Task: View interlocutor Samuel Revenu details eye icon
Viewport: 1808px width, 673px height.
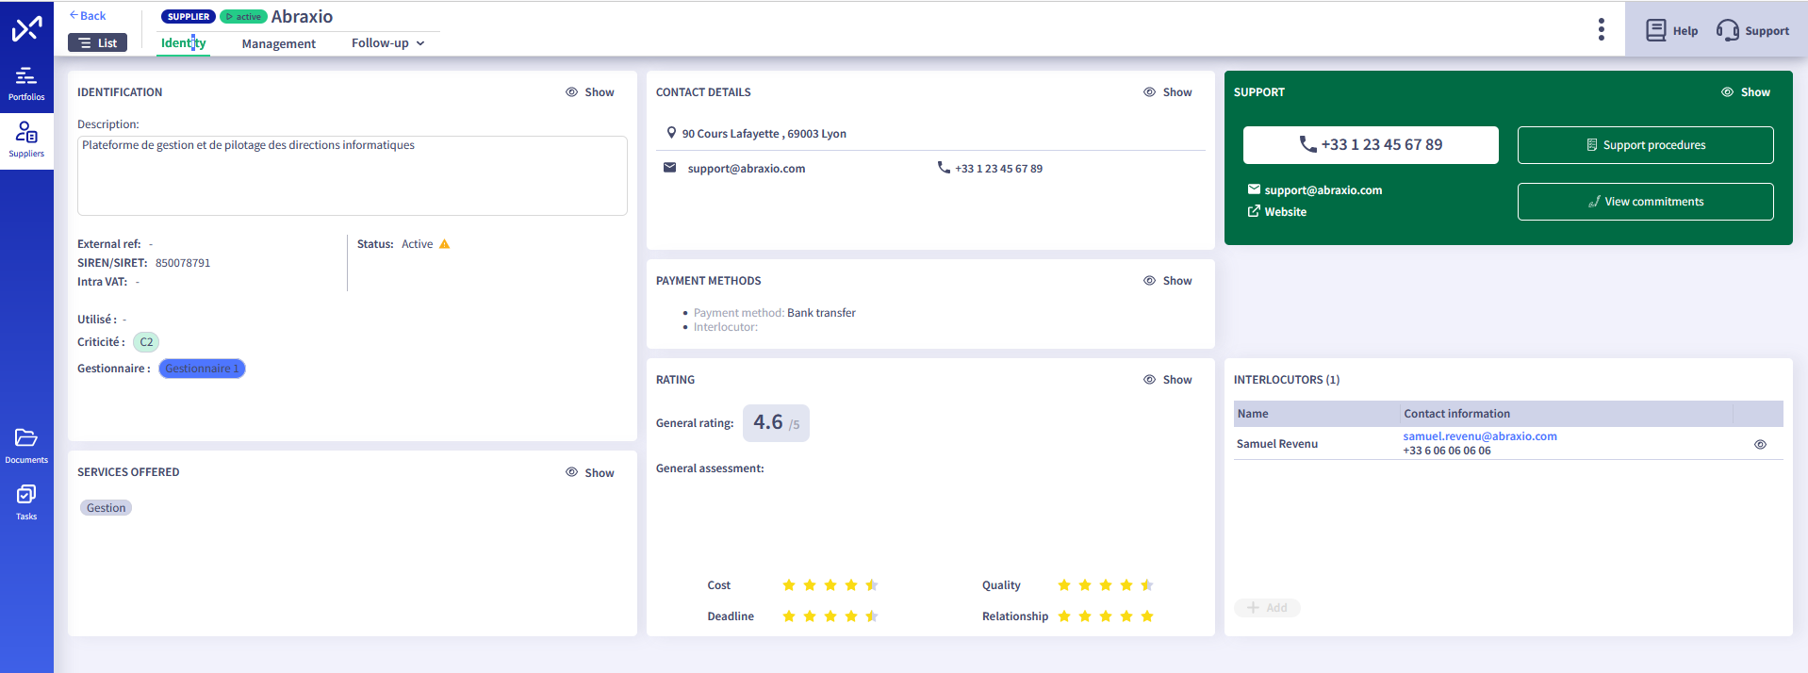Action: [1760, 444]
